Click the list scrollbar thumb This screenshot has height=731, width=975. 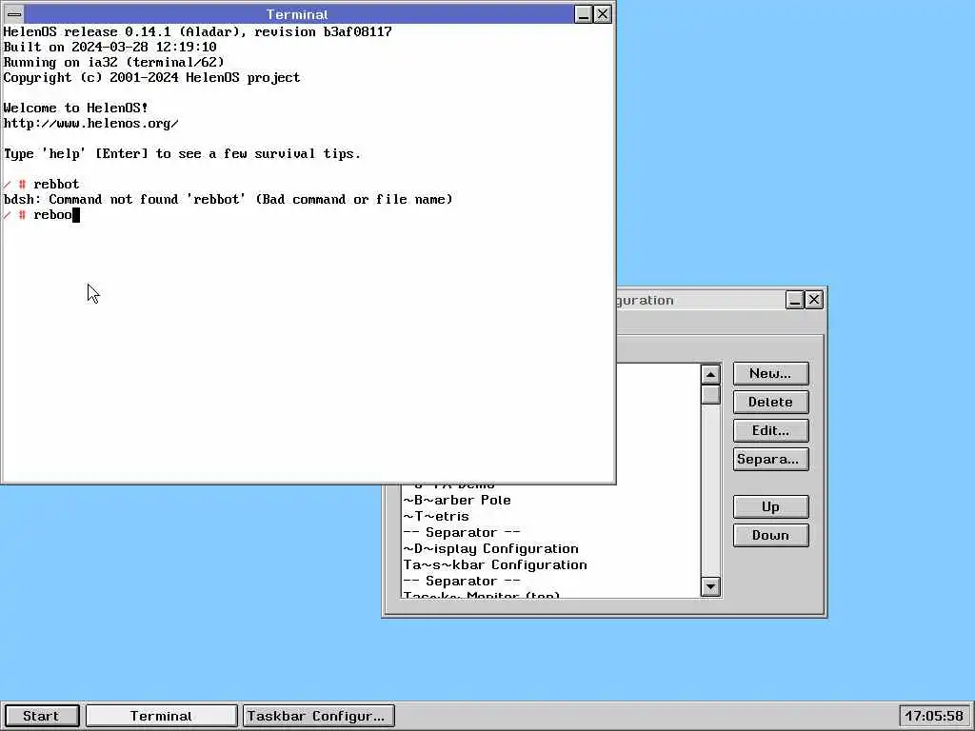[710, 395]
